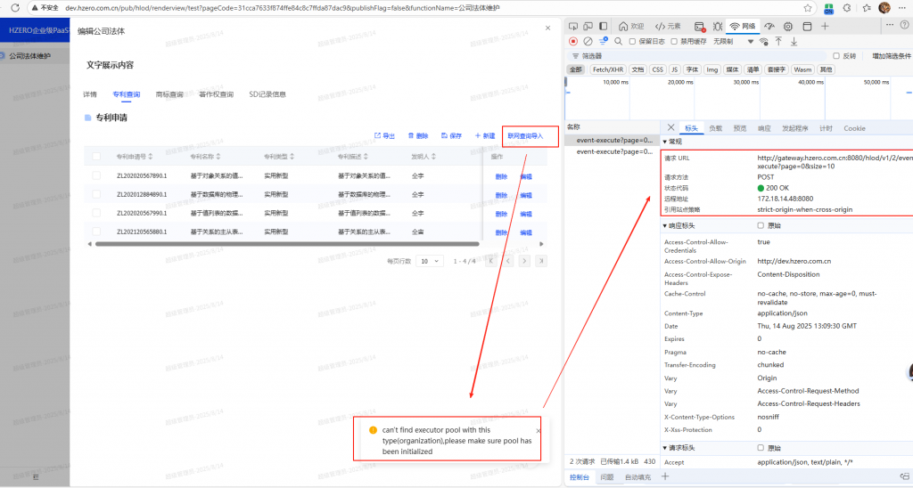Click the red network recording stop icon
The image size is (913, 488).
point(573,41)
